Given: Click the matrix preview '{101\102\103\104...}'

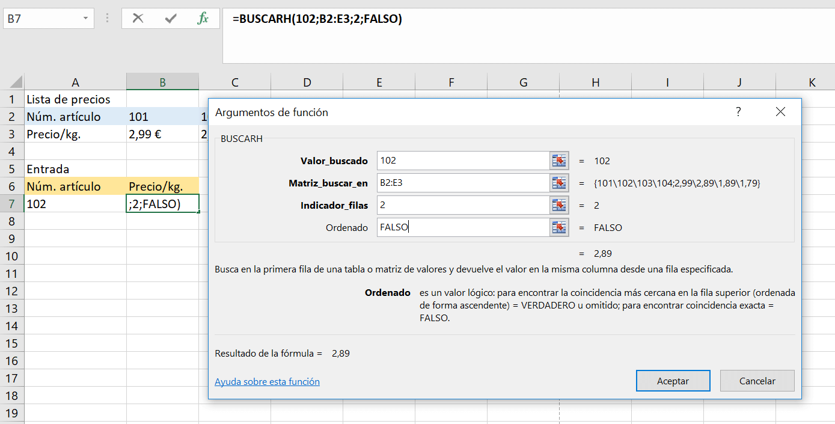Looking at the screenshot, I should pos(677,183).
